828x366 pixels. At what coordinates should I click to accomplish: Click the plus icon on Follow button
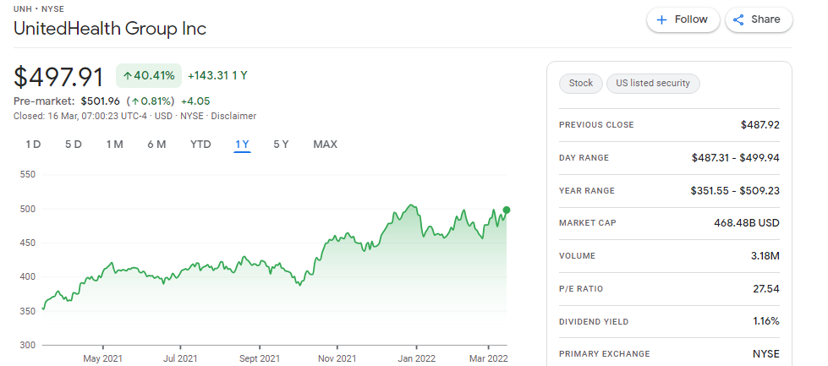pyautogui.click(x=661, y=20)
